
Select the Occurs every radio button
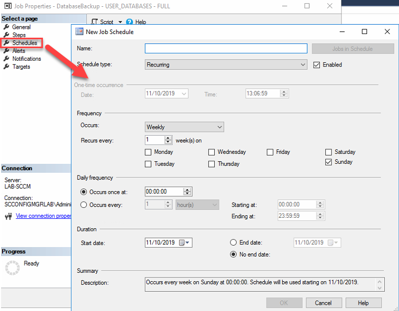coord(83,205)
